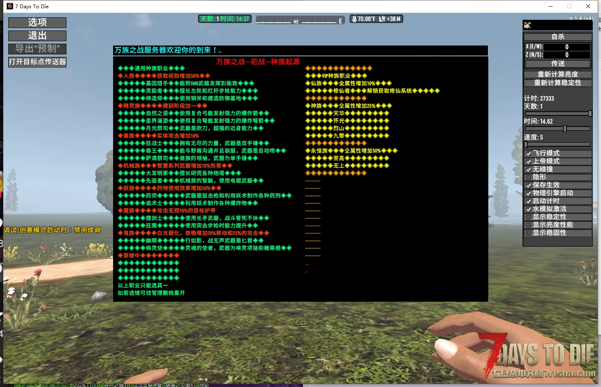Select the 基因猎手 SMG class row
The image size is (601, 387).
186,83
